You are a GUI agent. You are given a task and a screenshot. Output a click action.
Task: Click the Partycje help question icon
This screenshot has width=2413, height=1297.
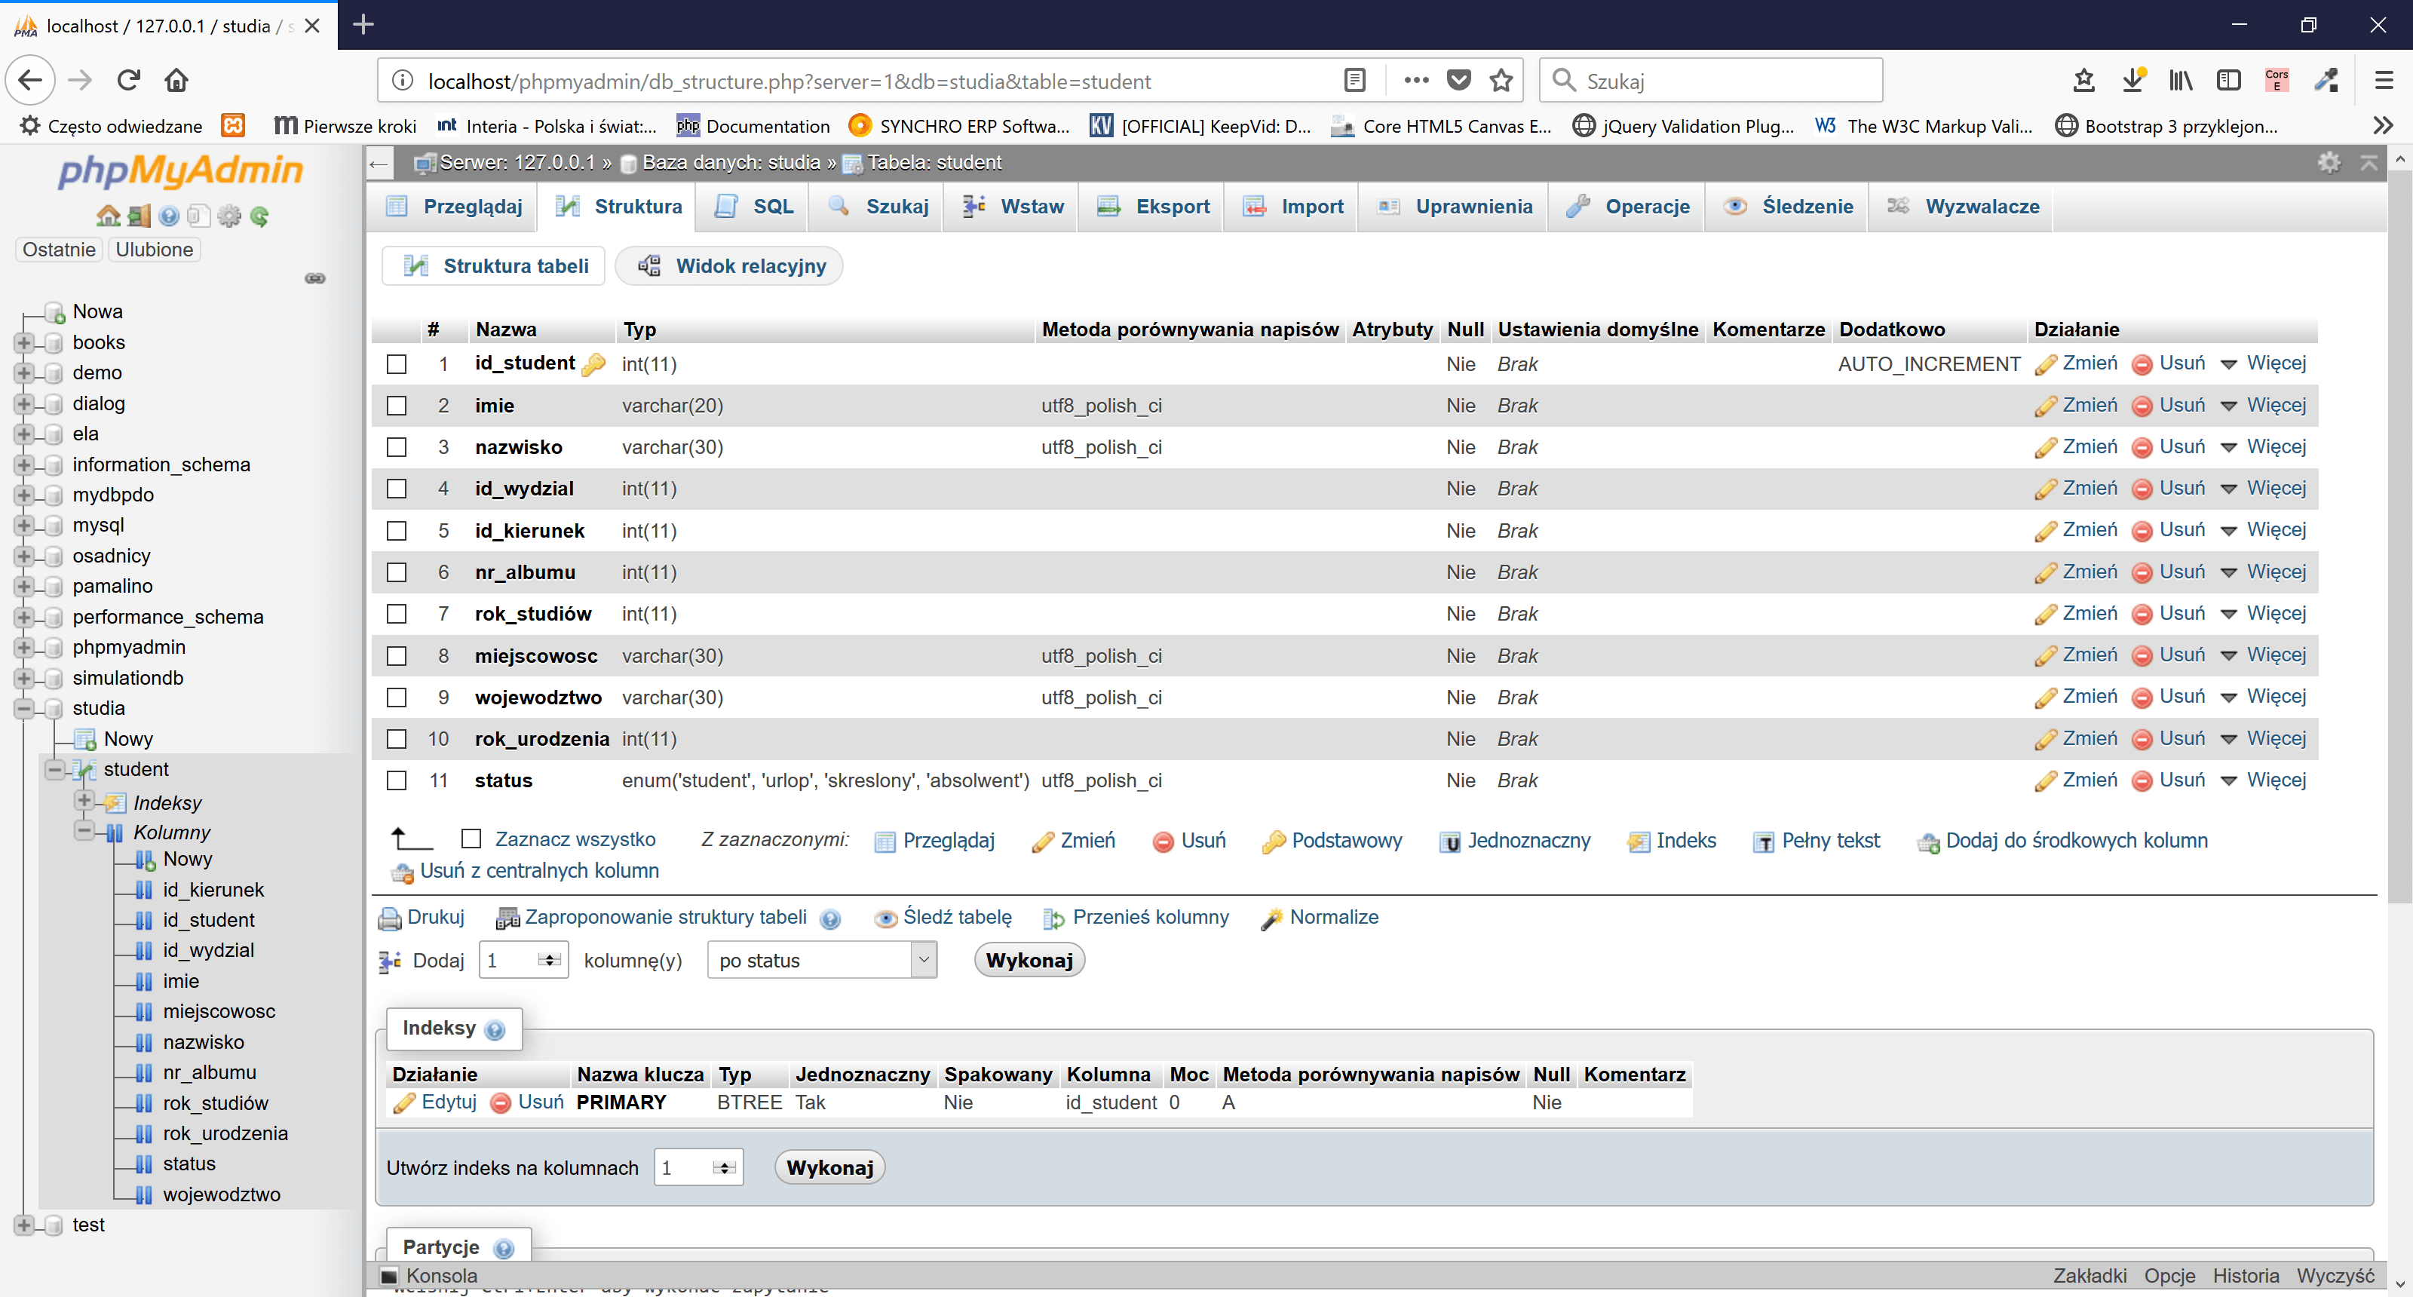(503, 1248)
